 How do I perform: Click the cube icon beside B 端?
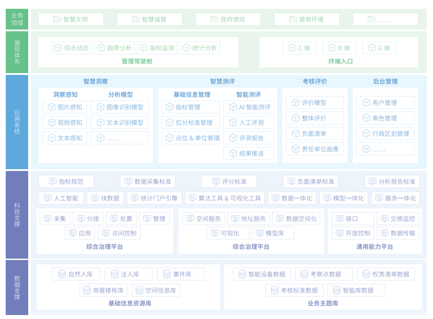[332, 48]
